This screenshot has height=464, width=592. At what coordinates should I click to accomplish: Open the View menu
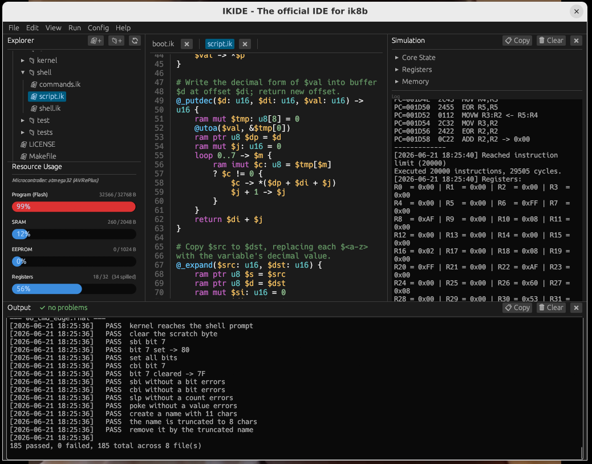click(x=53, y=27)
